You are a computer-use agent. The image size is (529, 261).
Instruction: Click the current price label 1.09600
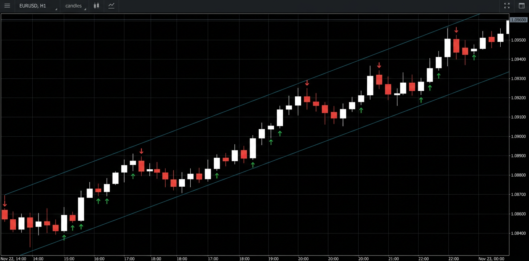pos(518,20)
